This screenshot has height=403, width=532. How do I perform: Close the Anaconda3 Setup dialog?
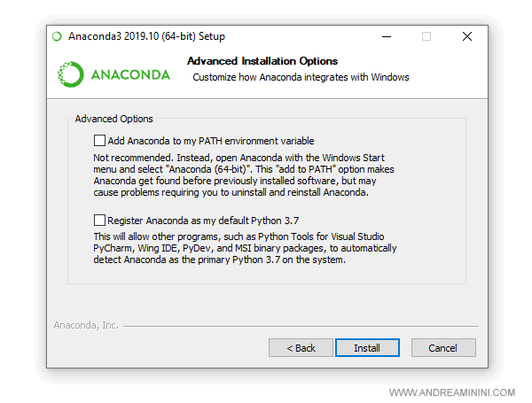(x=467, y=36)
